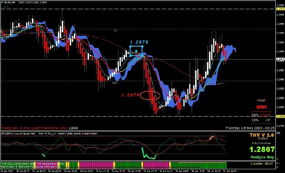
Task: Click the yellow upper level tag on price axis
Action: [x=280, y=9]
